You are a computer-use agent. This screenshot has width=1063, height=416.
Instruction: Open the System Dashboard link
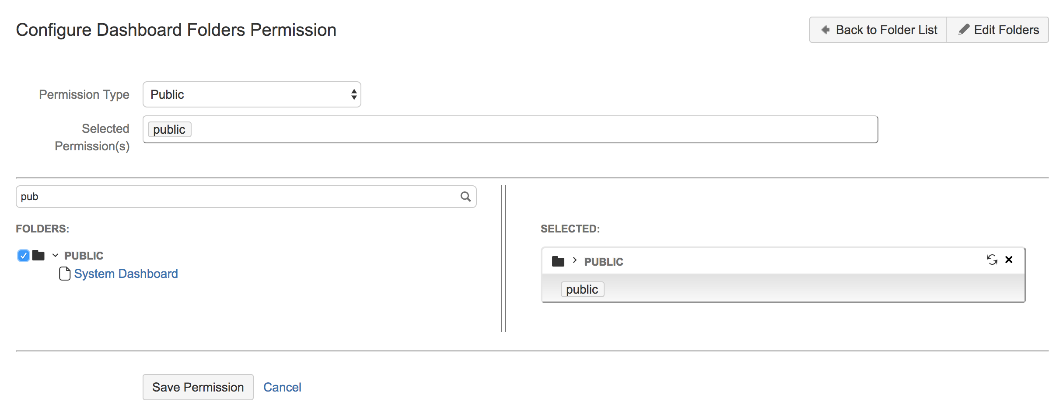126,274
